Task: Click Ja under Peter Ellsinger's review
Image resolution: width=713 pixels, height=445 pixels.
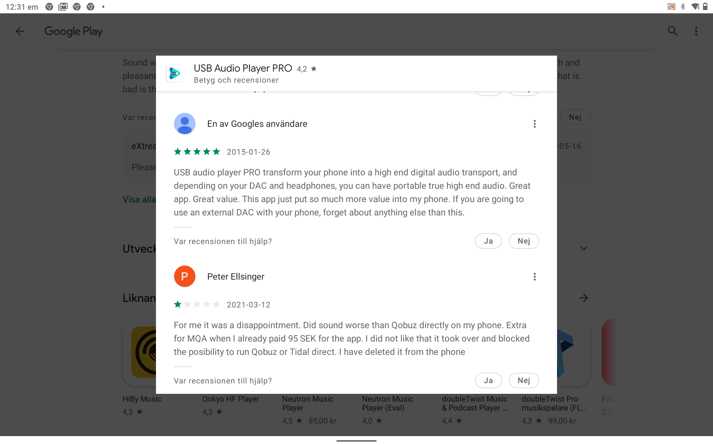Action: pos(488,380)
